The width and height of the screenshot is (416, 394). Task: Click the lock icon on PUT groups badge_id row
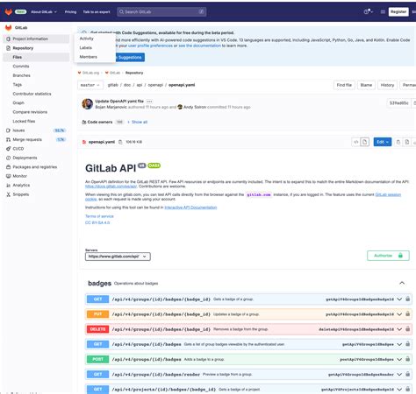(407, 314)
